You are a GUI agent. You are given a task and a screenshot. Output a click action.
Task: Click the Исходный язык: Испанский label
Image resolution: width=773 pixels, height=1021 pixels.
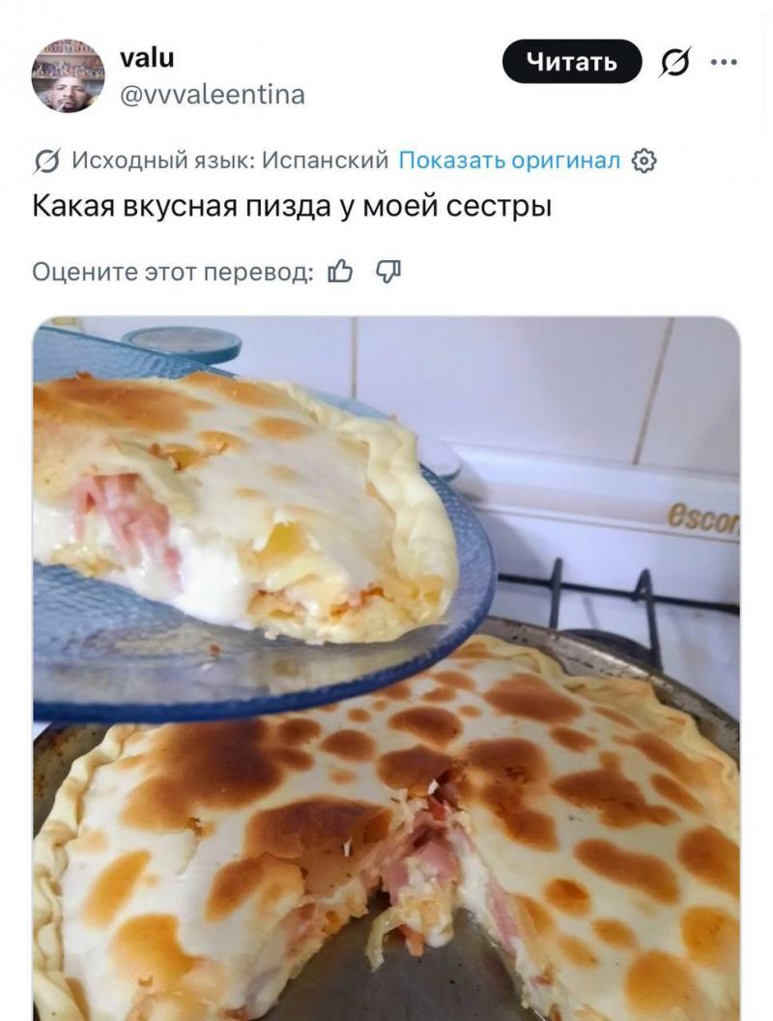pos(230,160)
